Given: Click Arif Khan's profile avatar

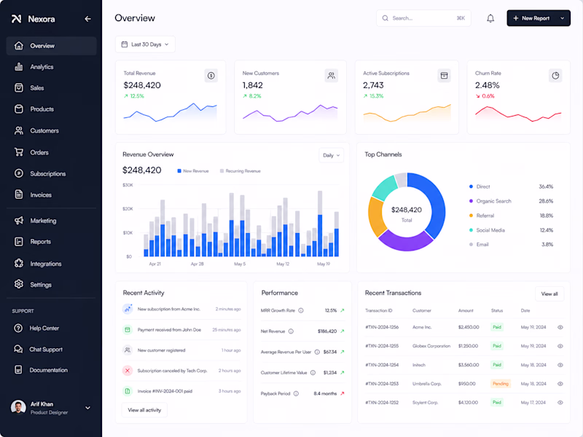Looking at the screenshot, I should [18, 407].
